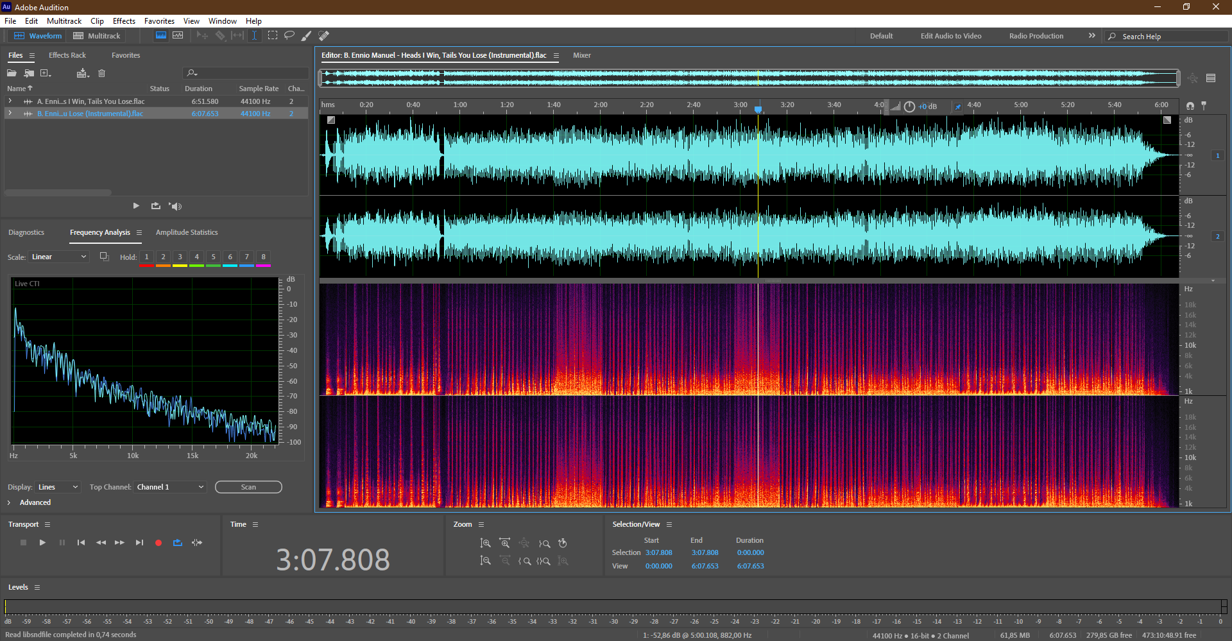Open the Effects menu
Screen dimensions: 1232x641
coord(124,21)
